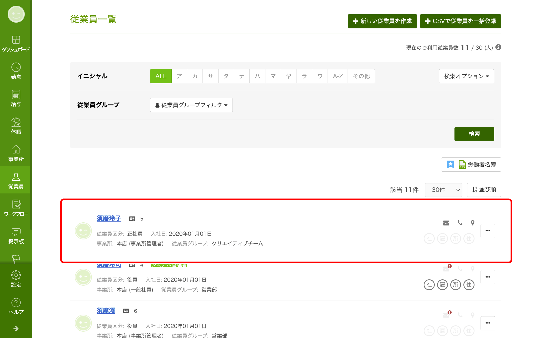Open ヘルプ in the sidebar
The height and width of the screenshot is (338, 539).
16,306
